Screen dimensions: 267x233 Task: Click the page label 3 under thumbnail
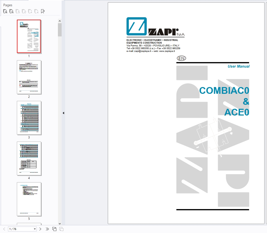[x=29, y=137]
